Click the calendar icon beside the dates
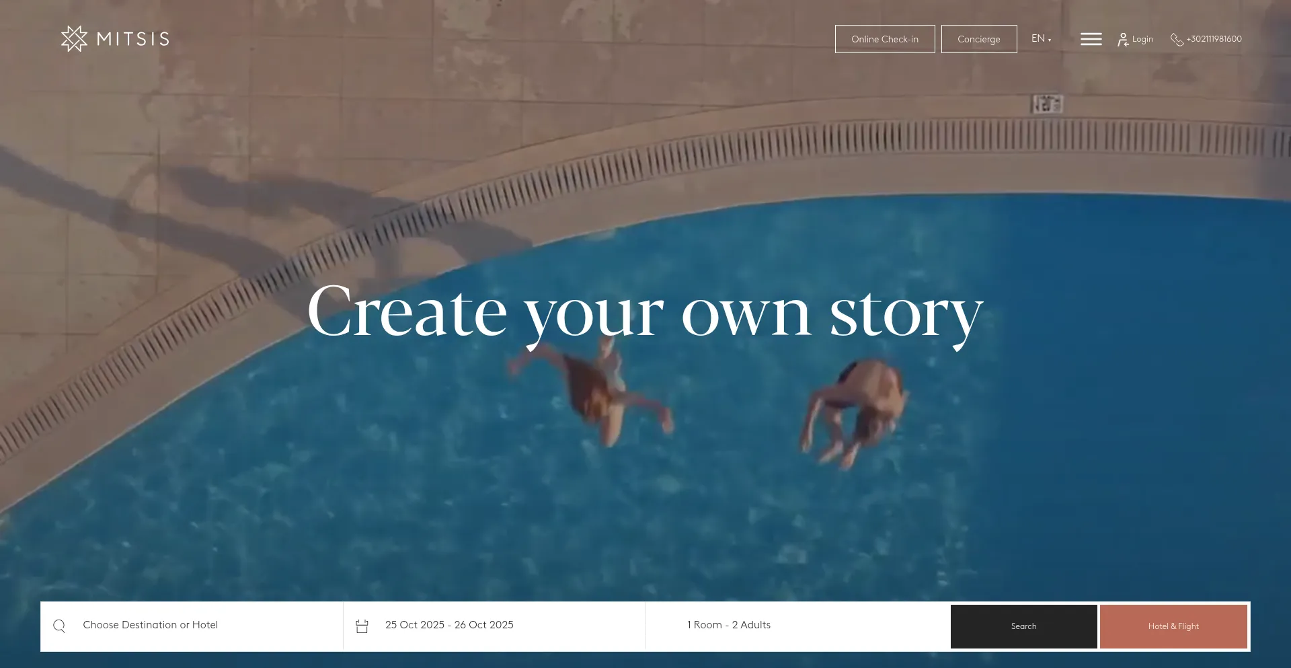Screen dimensions: 1291x668 pyautogui.click(x=362, y=626)
